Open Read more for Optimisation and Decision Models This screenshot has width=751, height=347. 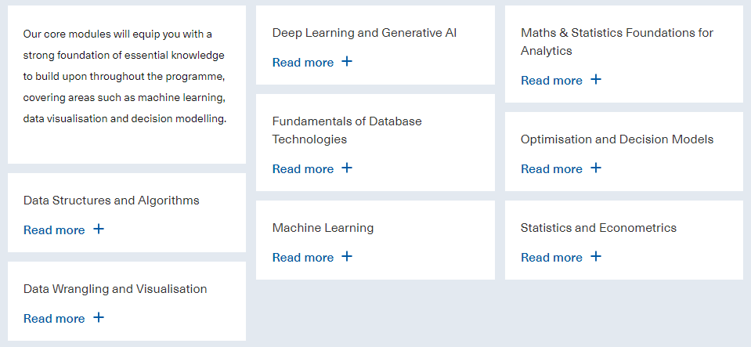551,168
